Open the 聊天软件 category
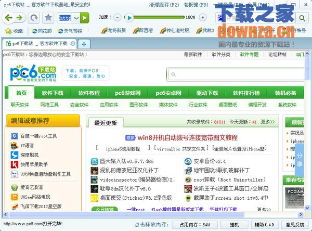 click(20, 105)
